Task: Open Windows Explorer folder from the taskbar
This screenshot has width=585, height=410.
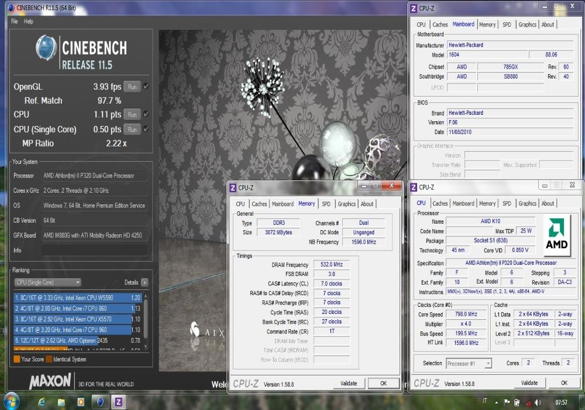Action: pos(61,402)
